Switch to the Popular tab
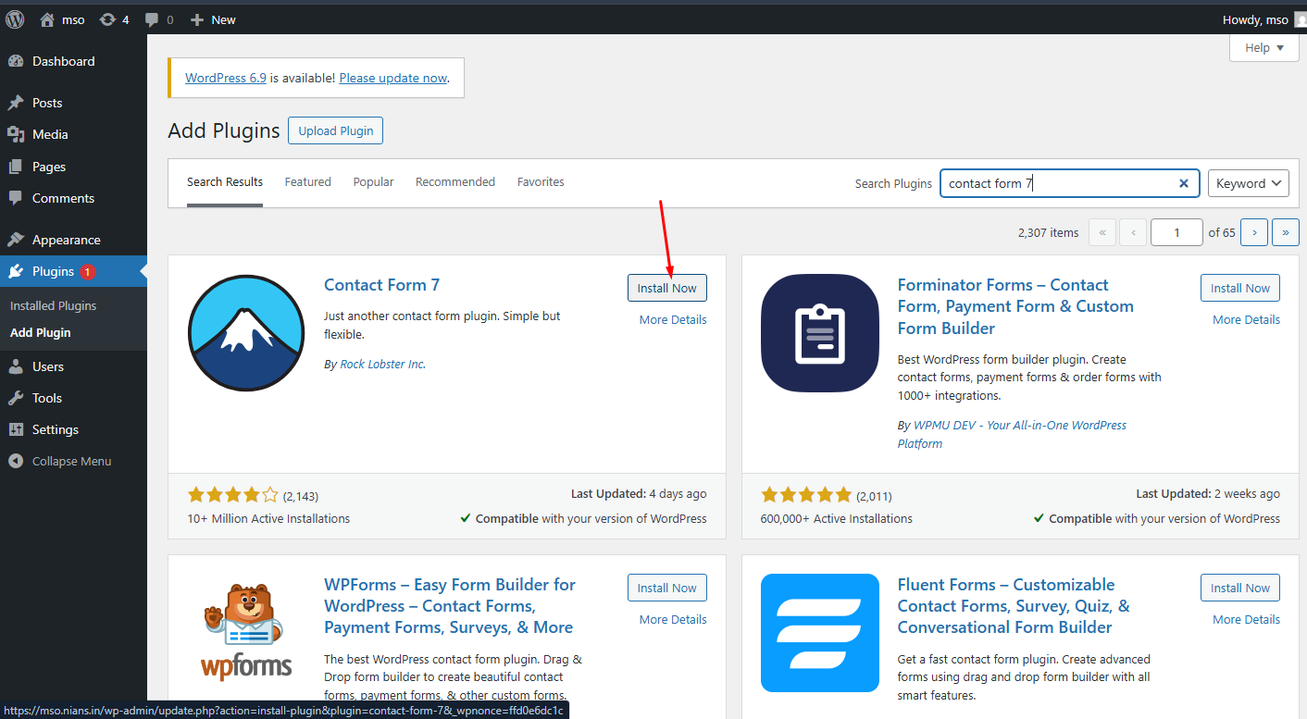 [x=373, y=182]
